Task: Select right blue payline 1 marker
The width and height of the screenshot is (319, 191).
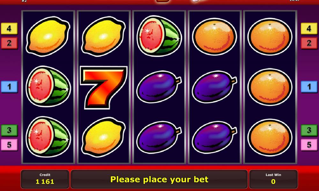Action: tap(309, 87)
